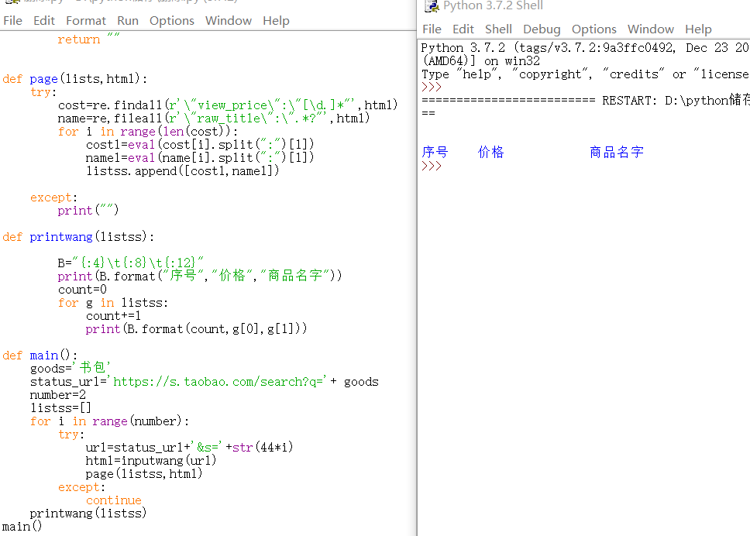Open the Run menu in the editor
The height and width of the screenshot is (536, 750).
click(128, 21)
